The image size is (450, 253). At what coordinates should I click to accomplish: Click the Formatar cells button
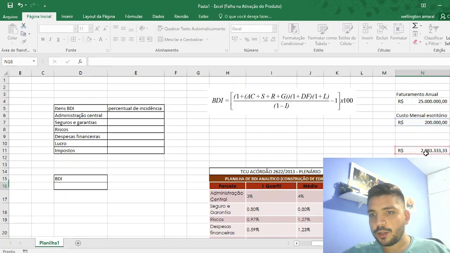point(399,34)
